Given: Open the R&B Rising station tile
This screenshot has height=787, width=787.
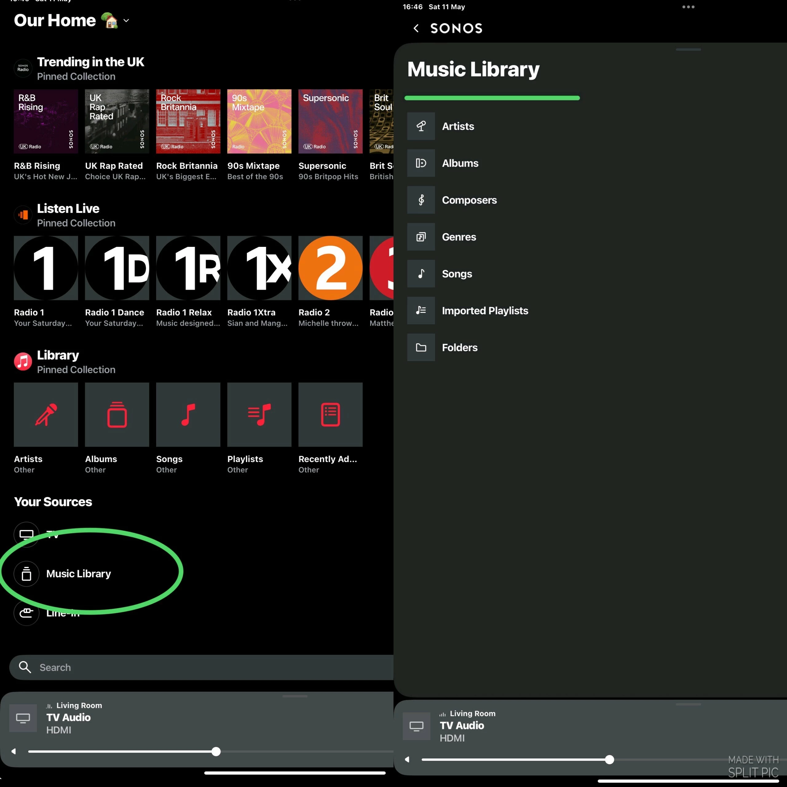Looking at the screenshot, I should 46,121.
